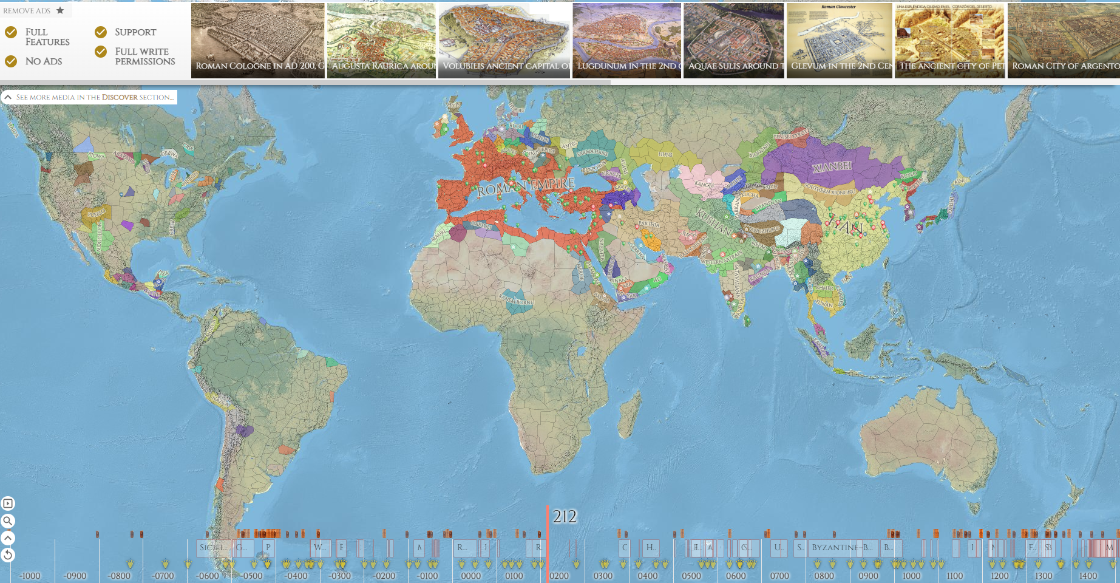Open the Augusta Raurica thumbnail
Screen dimensions: 1120x583
[382, 41]
